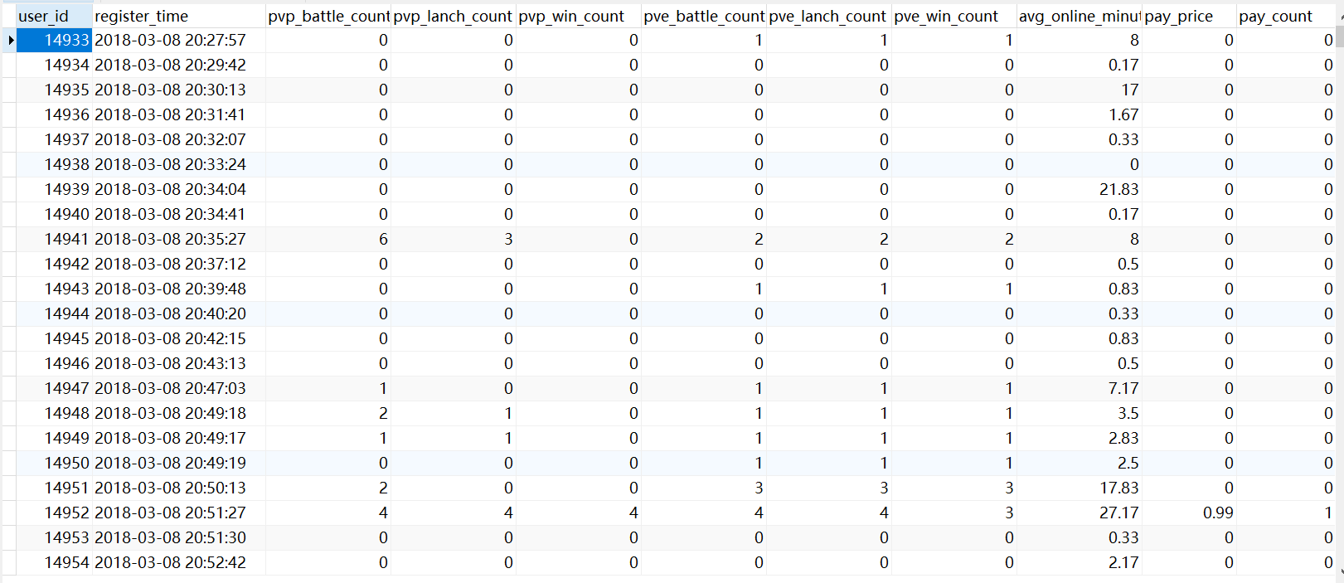This screenshot has width=1344, height=583.
Task: Click the pve_battle_count column header
Action: click(x=703, y=16)
